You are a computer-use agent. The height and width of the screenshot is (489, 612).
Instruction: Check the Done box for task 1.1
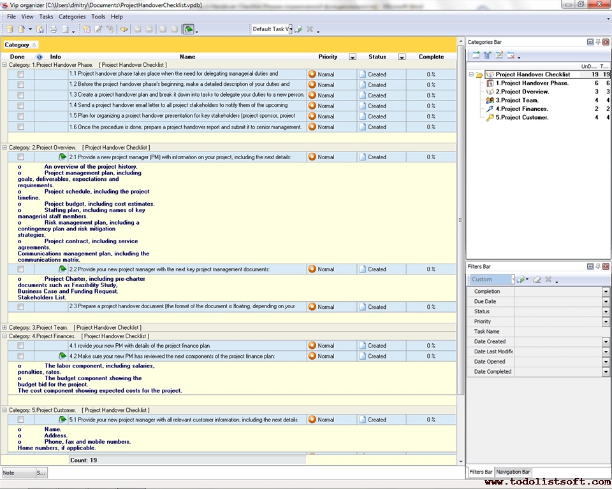point(21,74)
